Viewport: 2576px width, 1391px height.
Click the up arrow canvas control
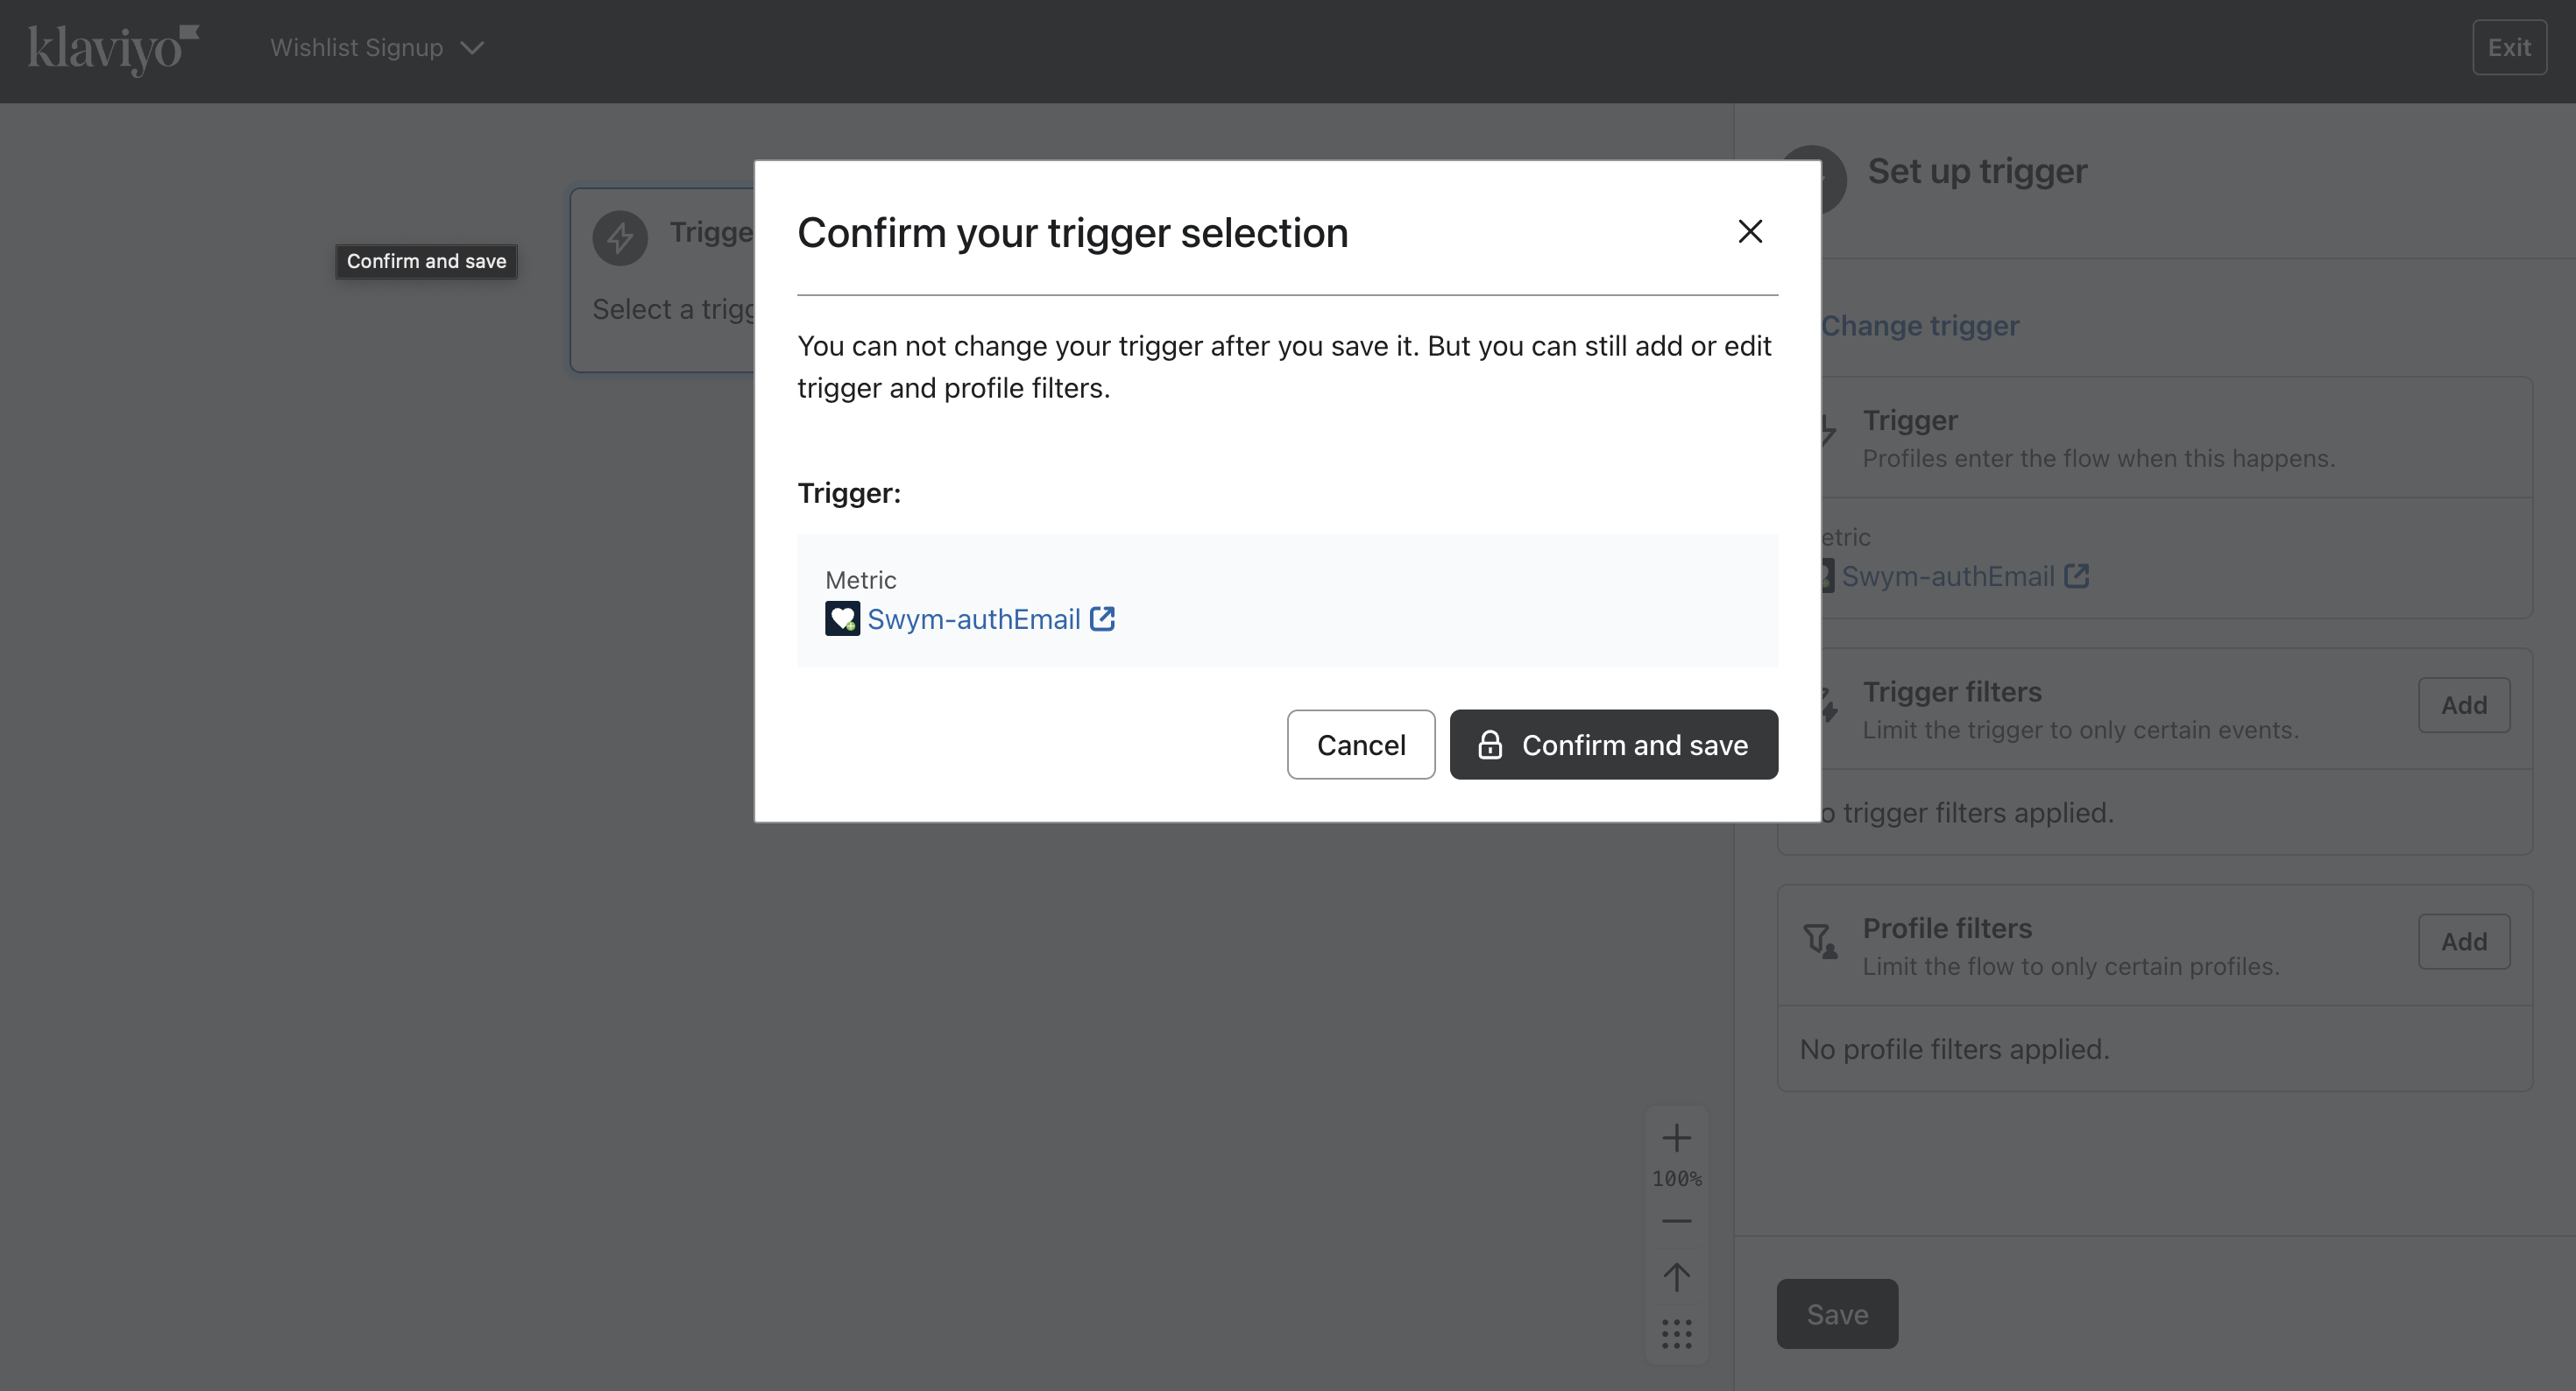pyautogui.click(x=1676, y=1277)
